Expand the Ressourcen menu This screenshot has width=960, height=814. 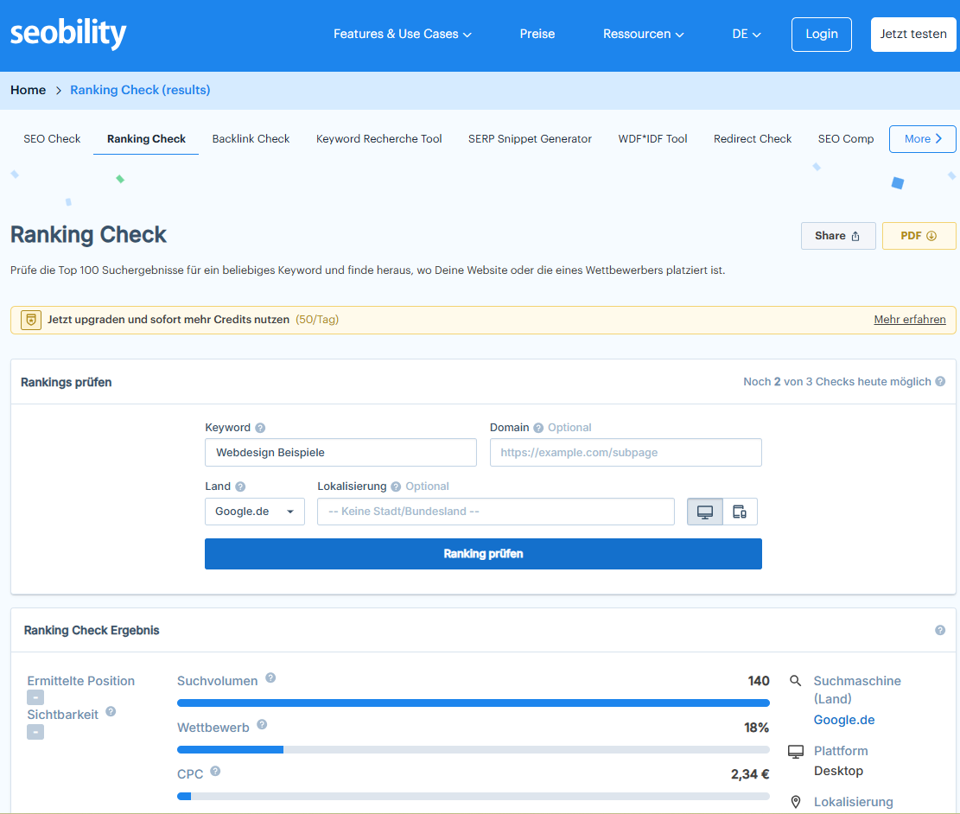click(643, 34)
